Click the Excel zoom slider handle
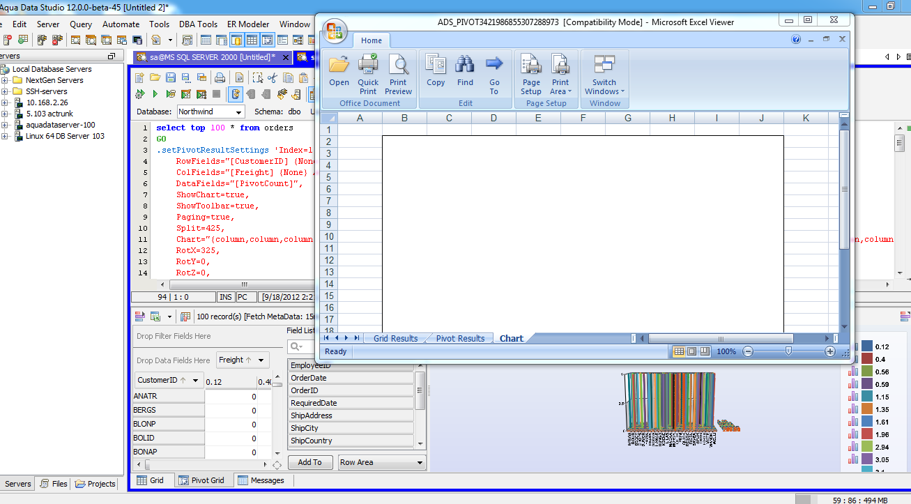The height and width of the screenshot is (504, 911). [x=788, y=351]
